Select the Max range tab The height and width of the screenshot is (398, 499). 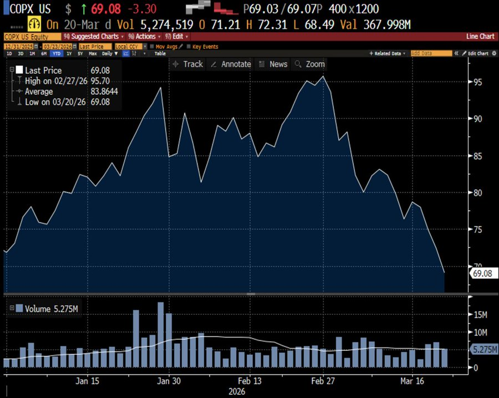pyautogui.click(x=93, y=53)
